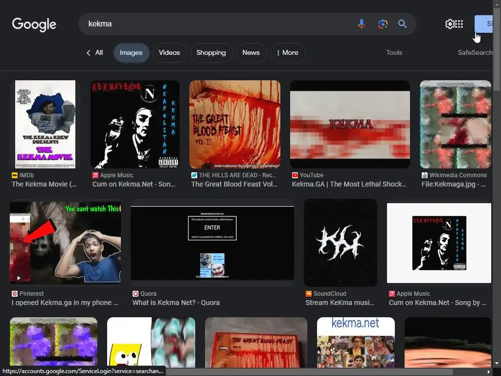
Task: Click the Pinterest source icon
Action: click(15, 294)
